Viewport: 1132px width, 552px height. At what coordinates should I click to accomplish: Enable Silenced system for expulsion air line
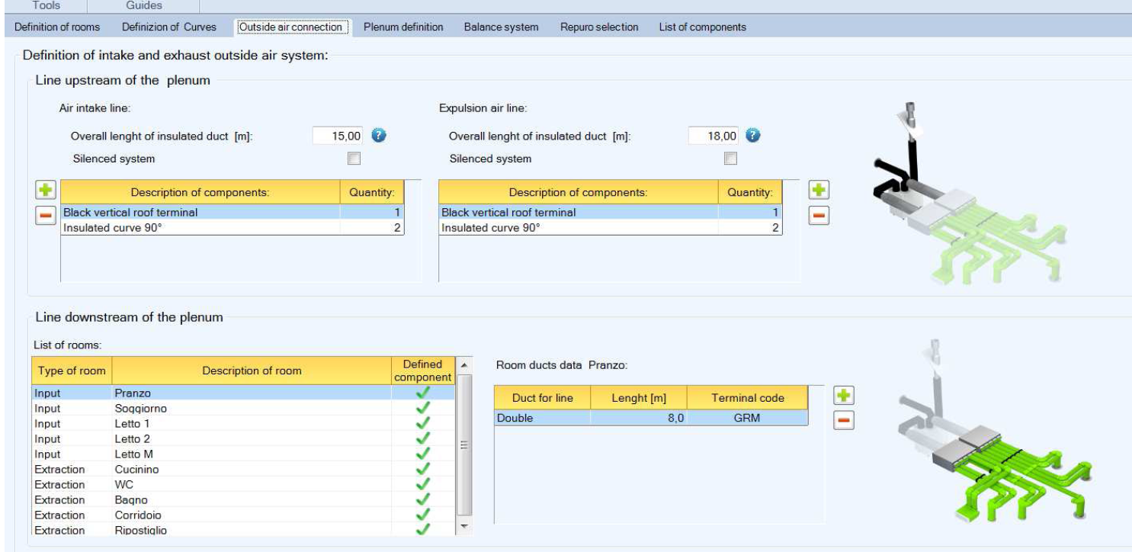pos(730,159)
